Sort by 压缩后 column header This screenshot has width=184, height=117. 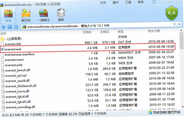click(x=104, y=32)
